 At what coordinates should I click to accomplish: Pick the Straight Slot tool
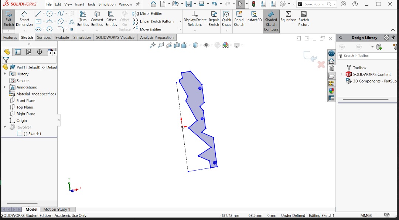pyautogui.click(x=38, y=29)
